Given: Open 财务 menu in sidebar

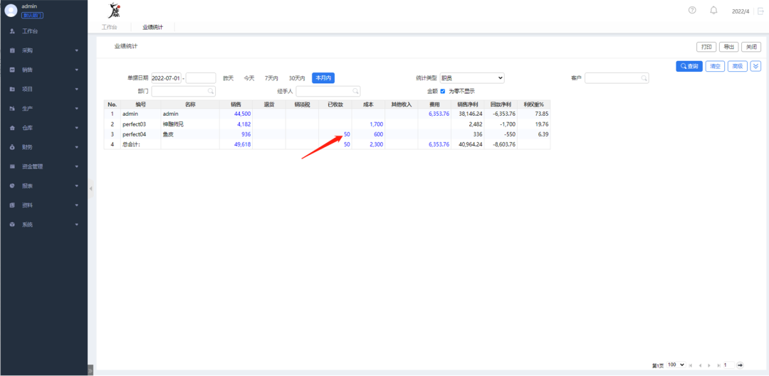Looking at the screenshot, I should click(44, 147).
